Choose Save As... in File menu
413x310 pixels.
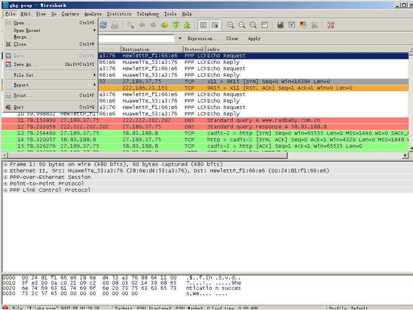click(50, 64)
